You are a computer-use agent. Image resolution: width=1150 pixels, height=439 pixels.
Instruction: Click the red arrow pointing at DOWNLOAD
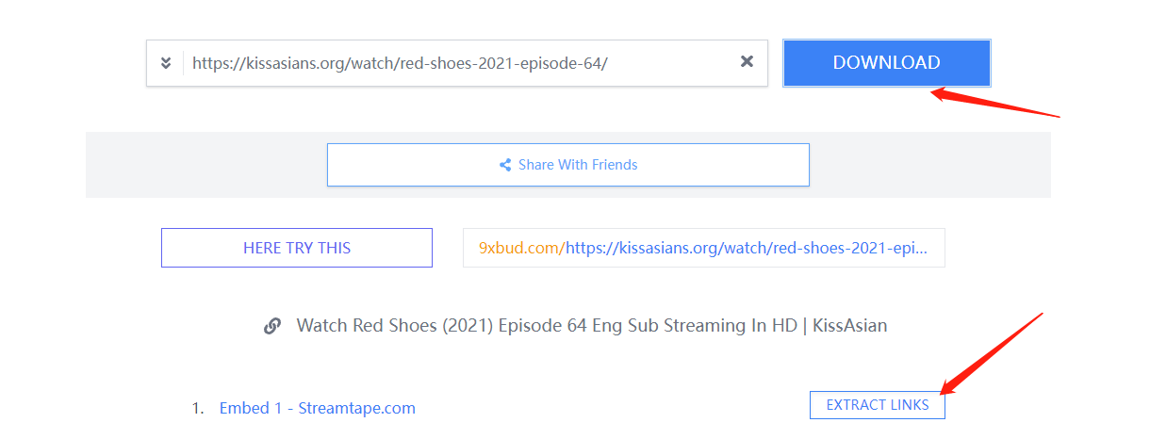[996, 103]
